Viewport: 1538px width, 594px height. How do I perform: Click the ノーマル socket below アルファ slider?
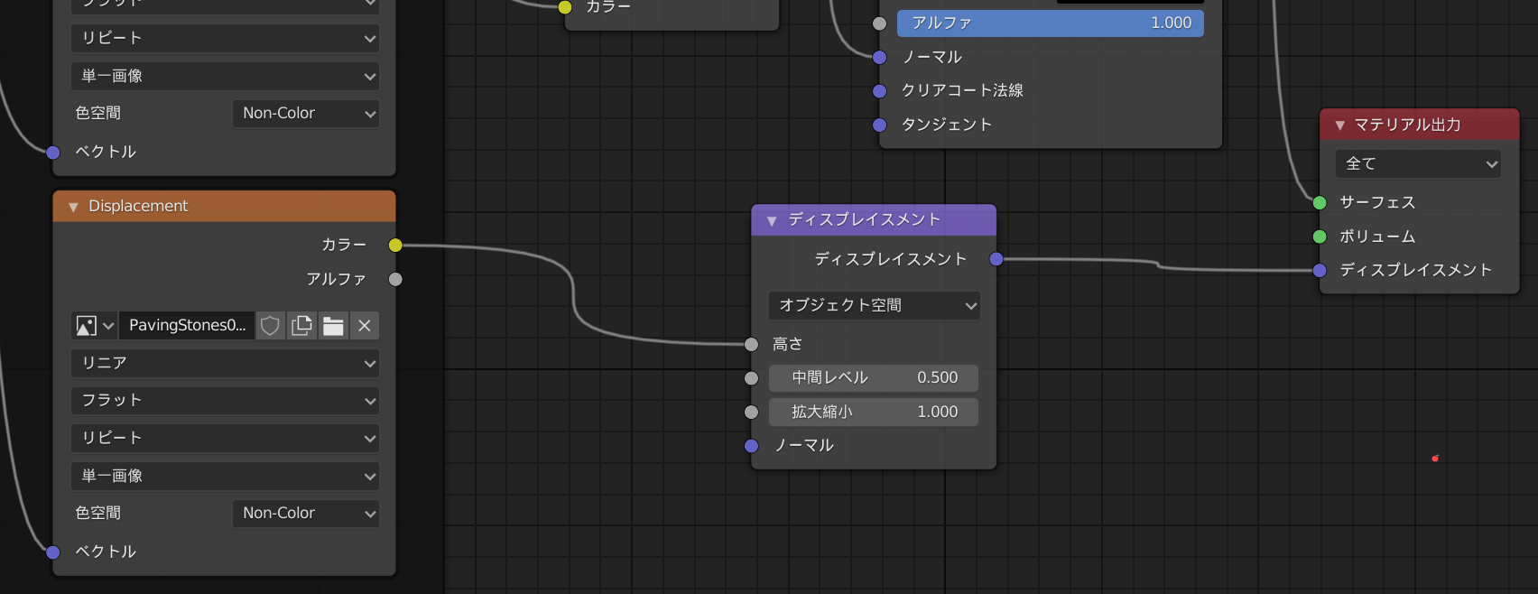[880, 58]
